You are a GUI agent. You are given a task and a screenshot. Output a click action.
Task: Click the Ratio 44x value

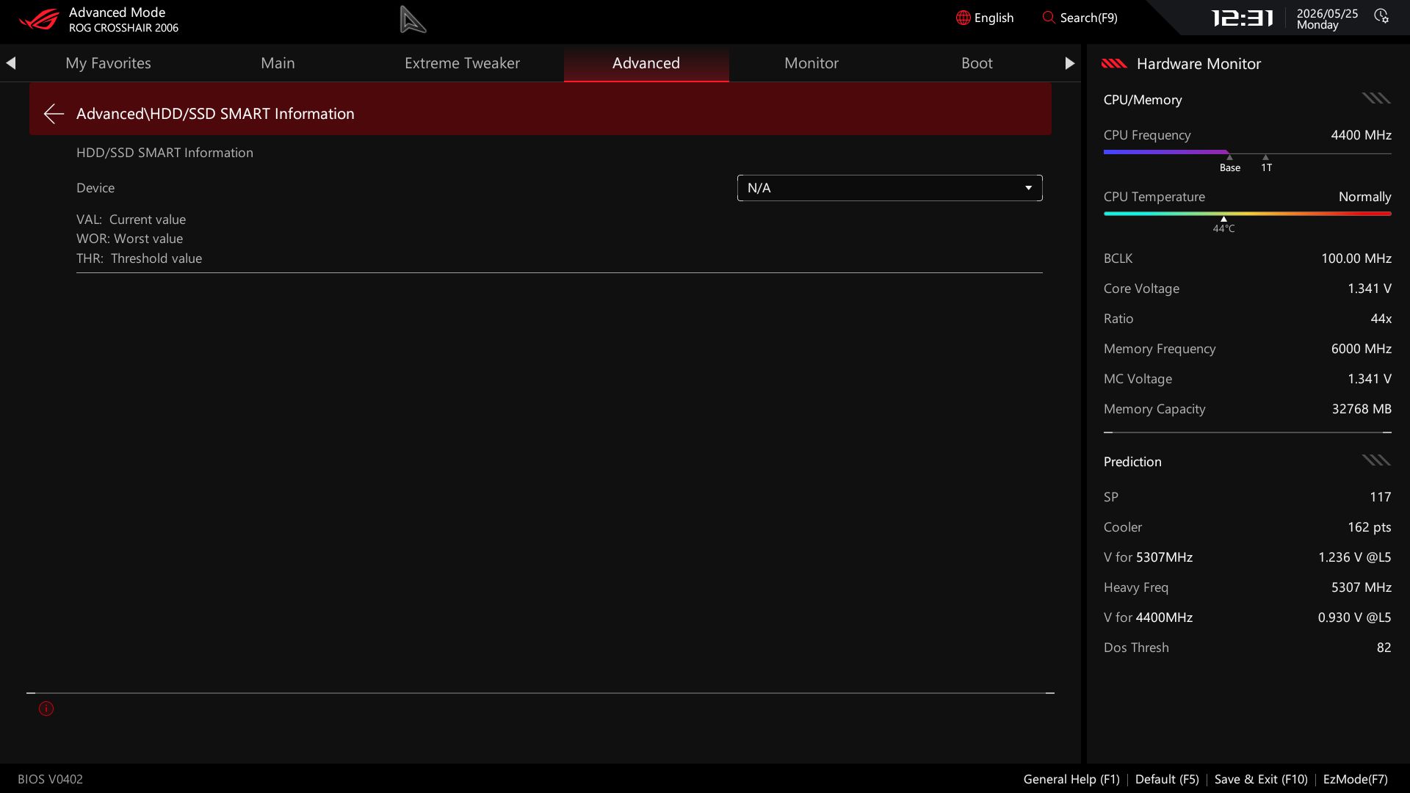(1381, 319)
